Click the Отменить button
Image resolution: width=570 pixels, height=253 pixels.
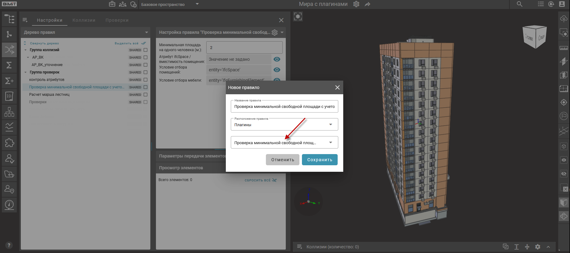[282, 160]
